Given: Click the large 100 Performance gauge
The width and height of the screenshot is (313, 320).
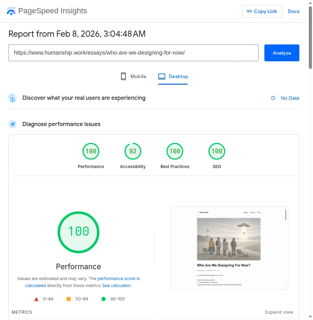Looking at the screenshot, I should (x=78, y=232).
